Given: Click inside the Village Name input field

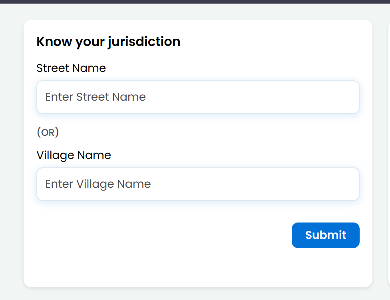Looking at the screenshot, I should (198, 184).
